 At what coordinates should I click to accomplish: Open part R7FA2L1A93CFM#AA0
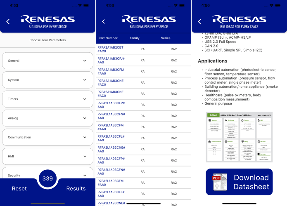(x=111, y=183)
